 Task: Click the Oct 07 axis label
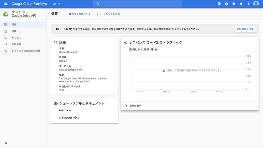point(193,91)
